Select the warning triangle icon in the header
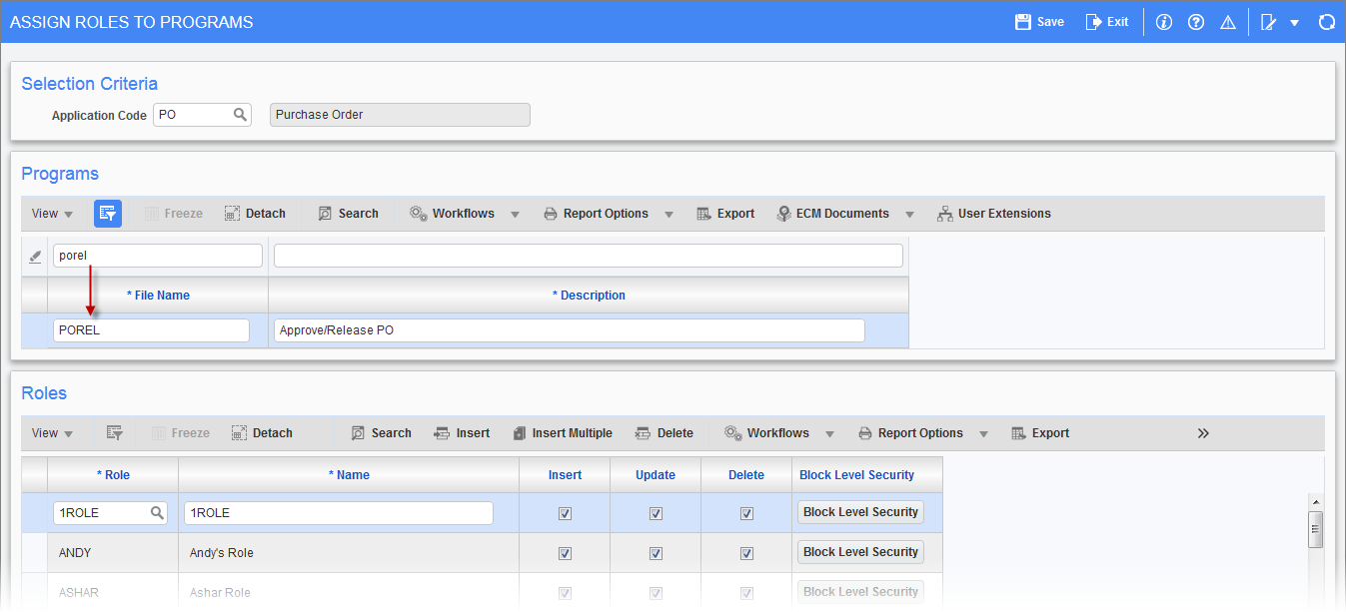Image resolution: width=1346 pixels, height=612 pixels. pos(1227,20)
